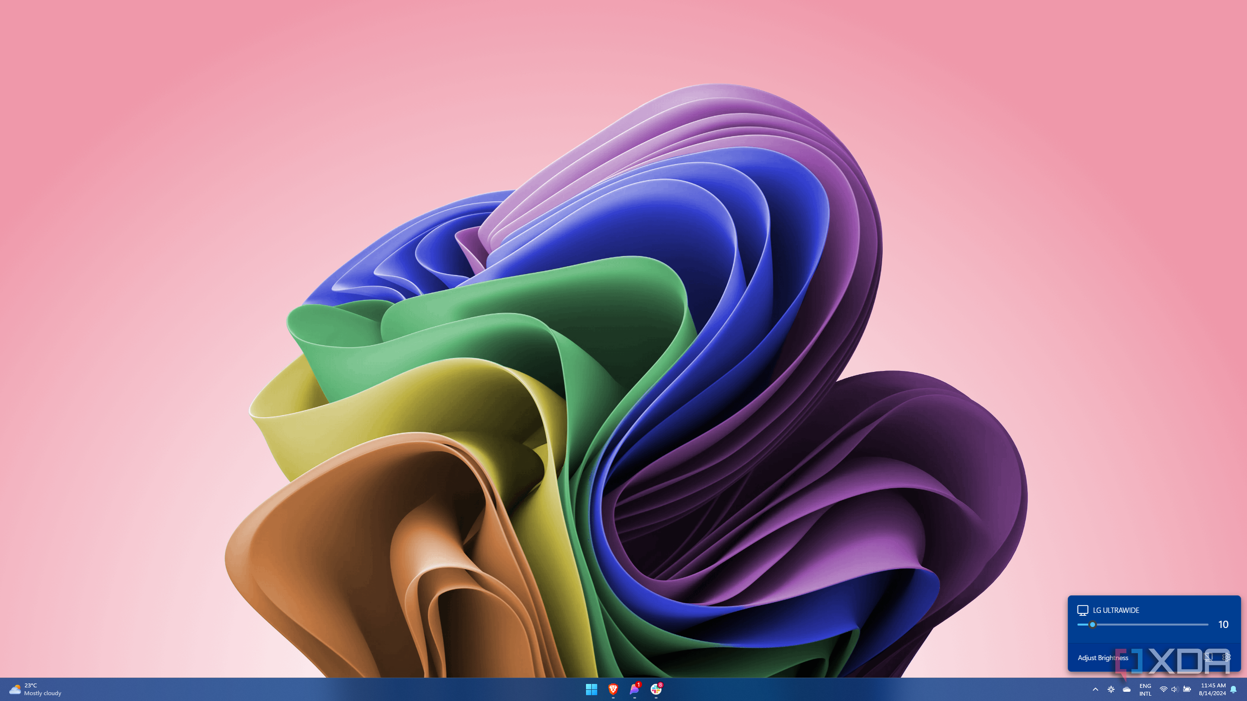Viewport: 1247px width, 701px height.
Task: Open the Beeper app with 1 notification
Action: pos(634,689)
